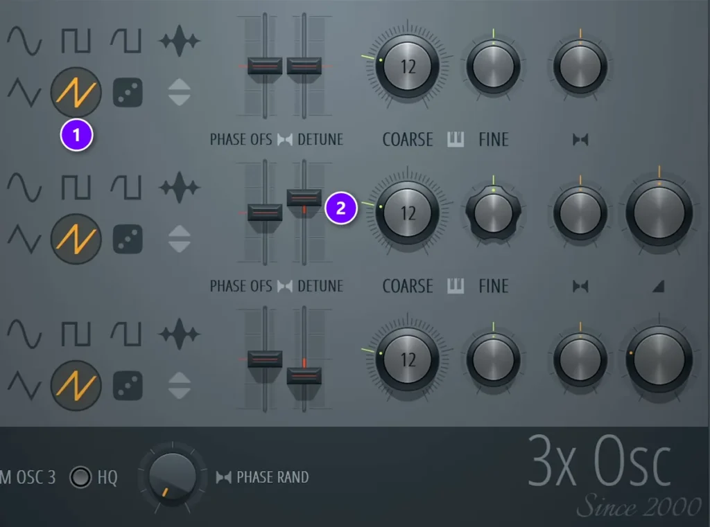Select square wave shape for oscillator 1
This screenshot has width=710, height=527.
[76, 41]
